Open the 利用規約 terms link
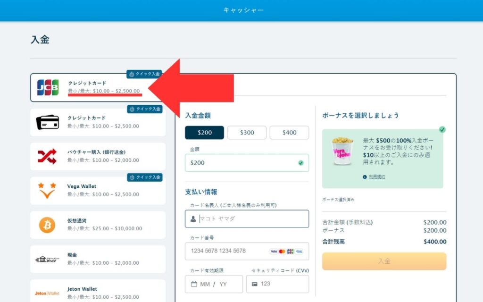 (x=376, y=177)
